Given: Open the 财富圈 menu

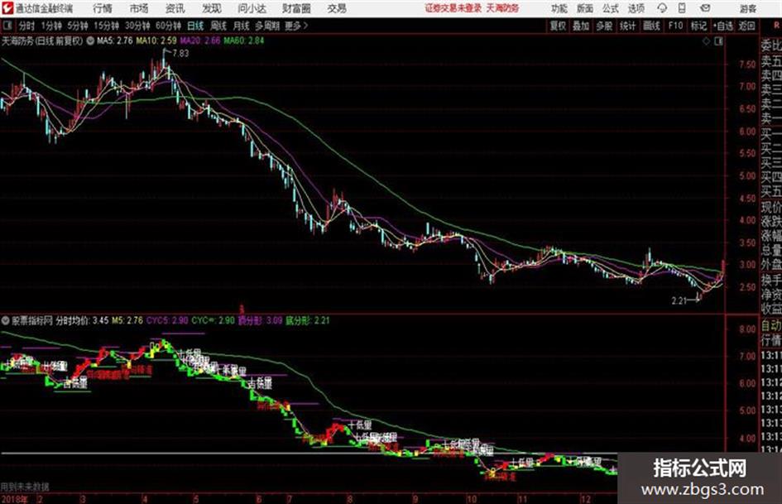Looking at the screenshot, I should [x=296, y=8].
